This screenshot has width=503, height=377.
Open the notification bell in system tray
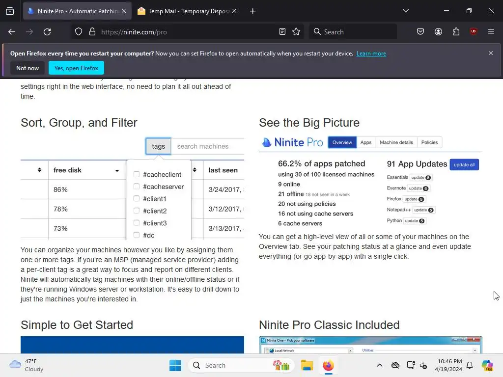click(x=470, y=365)
